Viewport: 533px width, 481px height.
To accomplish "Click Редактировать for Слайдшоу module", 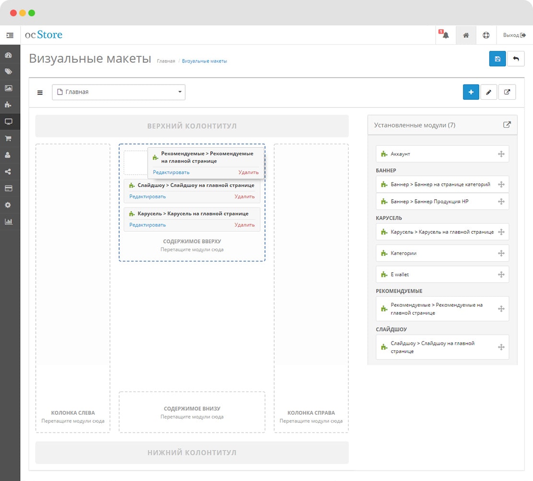I will click(148, 196).
